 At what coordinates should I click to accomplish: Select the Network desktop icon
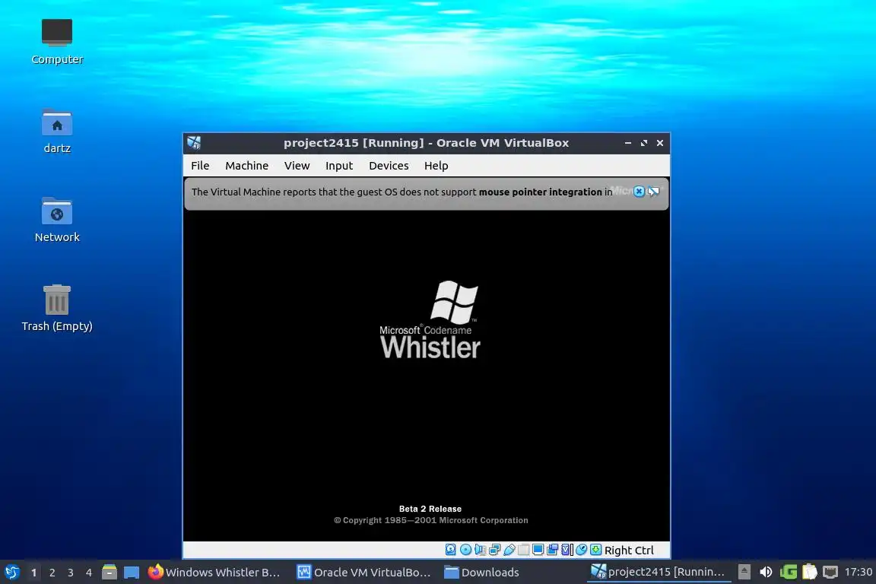point(57,221)
